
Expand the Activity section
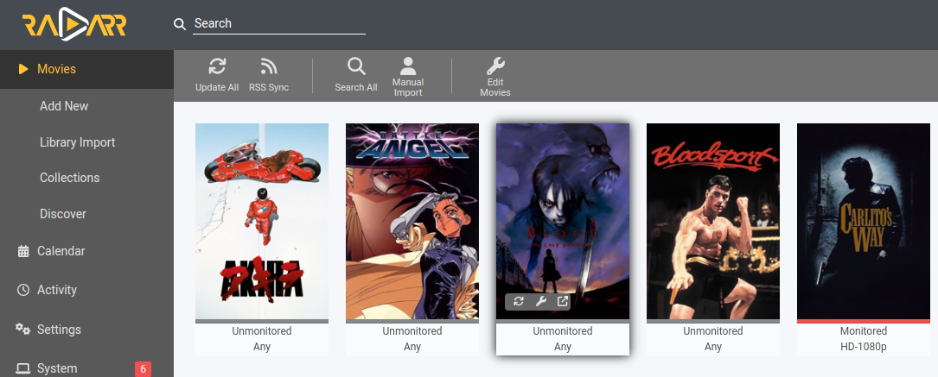click(x=57, y=290)
